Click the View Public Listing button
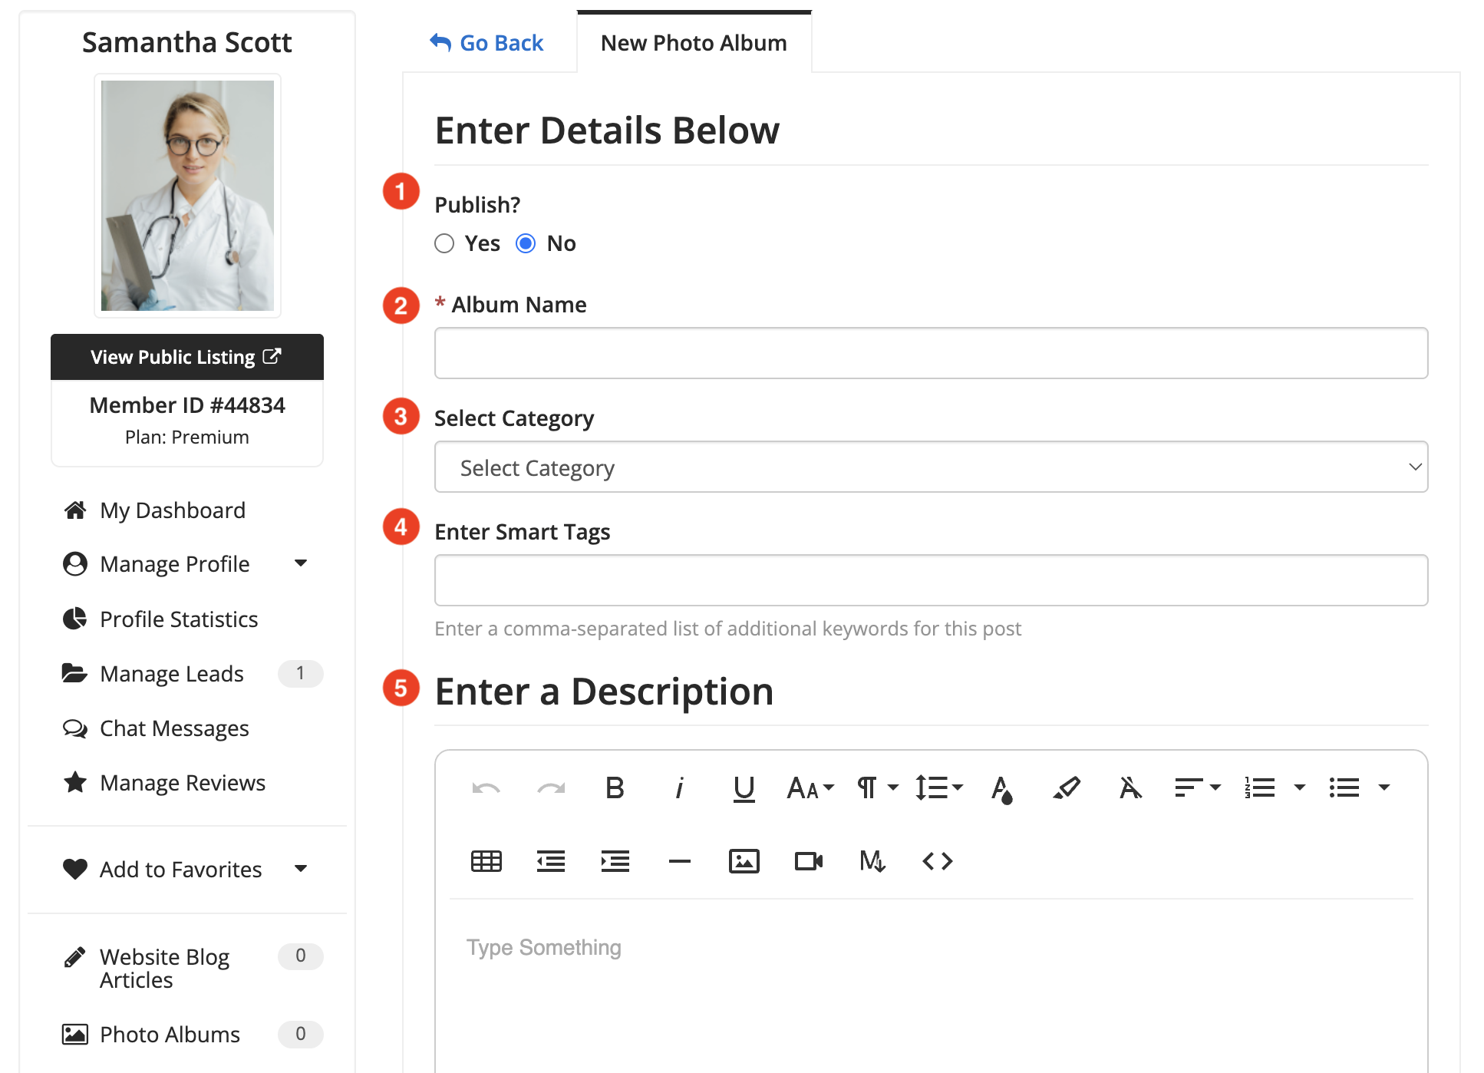Screen dimensions: 1484x1073 click(x=186, y=357)
